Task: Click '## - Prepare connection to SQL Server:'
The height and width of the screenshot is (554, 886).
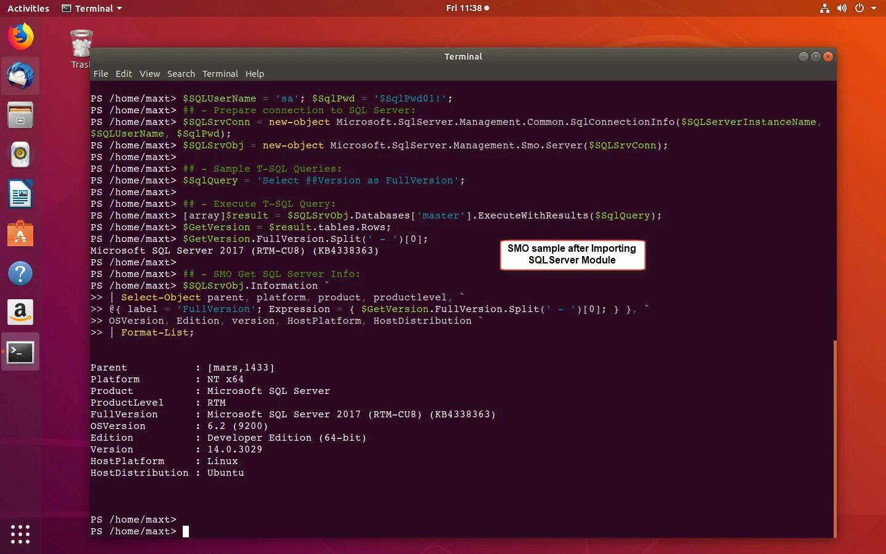Action: [x=299, y=110]
